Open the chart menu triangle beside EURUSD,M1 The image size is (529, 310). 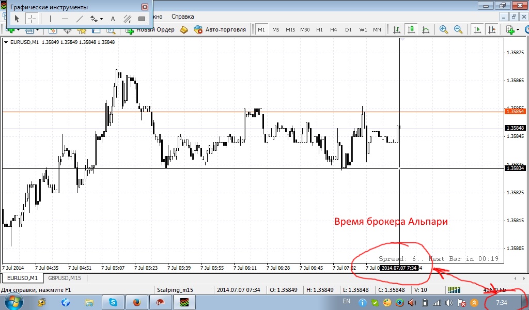(6, 42)
